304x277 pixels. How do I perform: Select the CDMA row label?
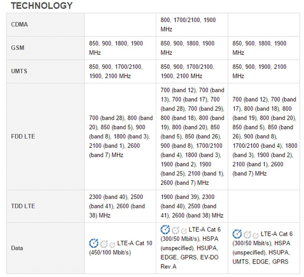click(x=20, y=24)
